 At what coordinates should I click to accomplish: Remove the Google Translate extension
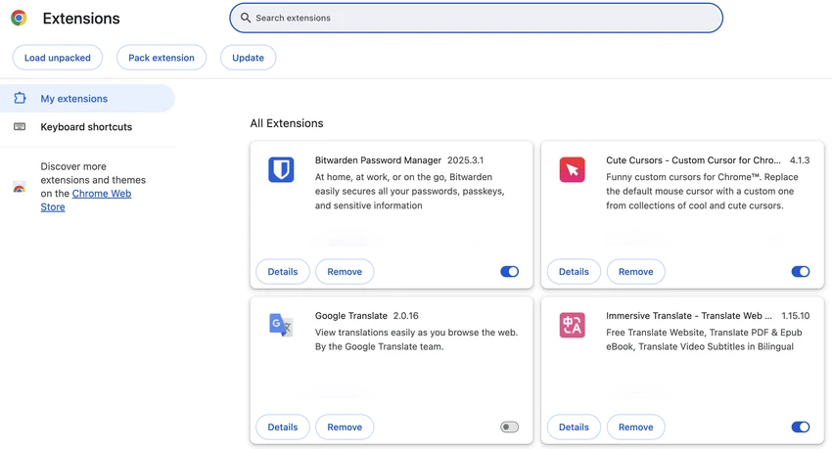click(345, 427)
